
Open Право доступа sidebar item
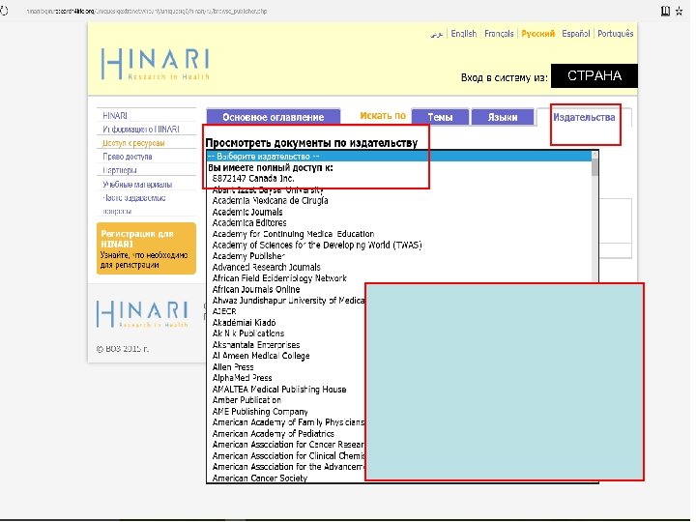[128, 157]
